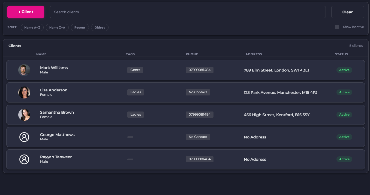The height and width of the screenshot is (195, 370).
Task: Click Mark Williams' profile photo
Action: click(x=24, y=70)
